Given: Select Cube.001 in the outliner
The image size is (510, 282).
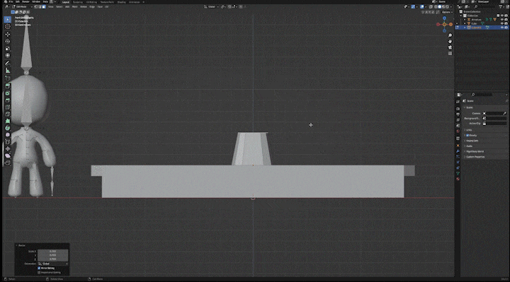Looking at the screenshot, I should 477,28.
